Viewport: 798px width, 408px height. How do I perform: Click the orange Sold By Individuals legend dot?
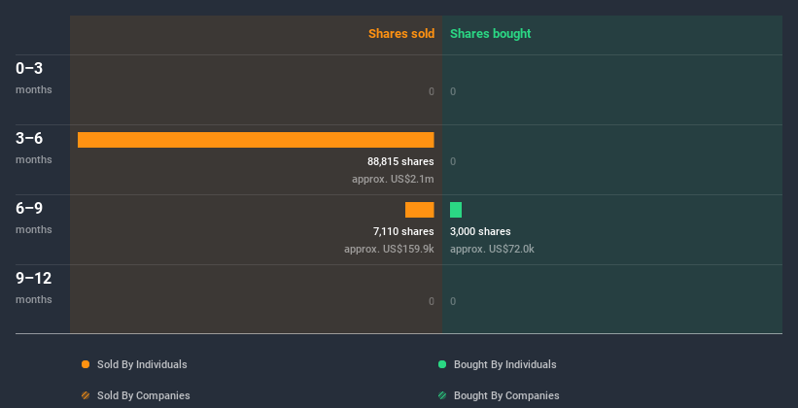pos(86,364)
